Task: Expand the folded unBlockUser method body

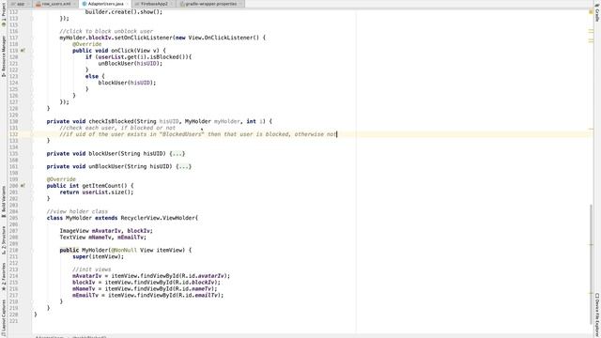Action: (184, 167)
